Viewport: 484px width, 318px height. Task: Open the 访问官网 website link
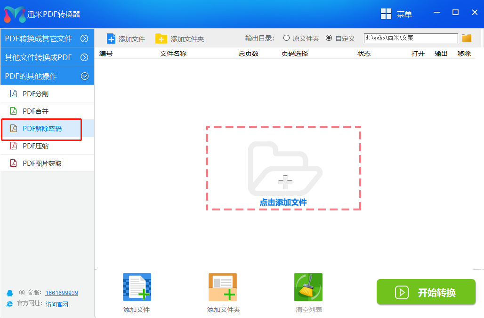[56, 304]
